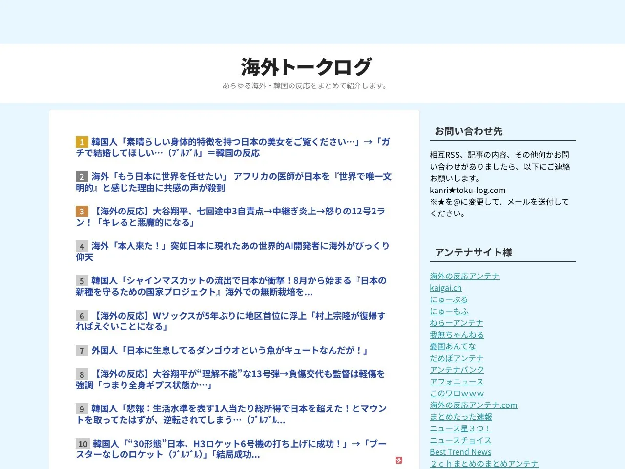Image resolution: width=625 pixels, height=469 pixels.
Task: Open the 我無ちゃんねる sidebar link
Action: pos(457,335)
